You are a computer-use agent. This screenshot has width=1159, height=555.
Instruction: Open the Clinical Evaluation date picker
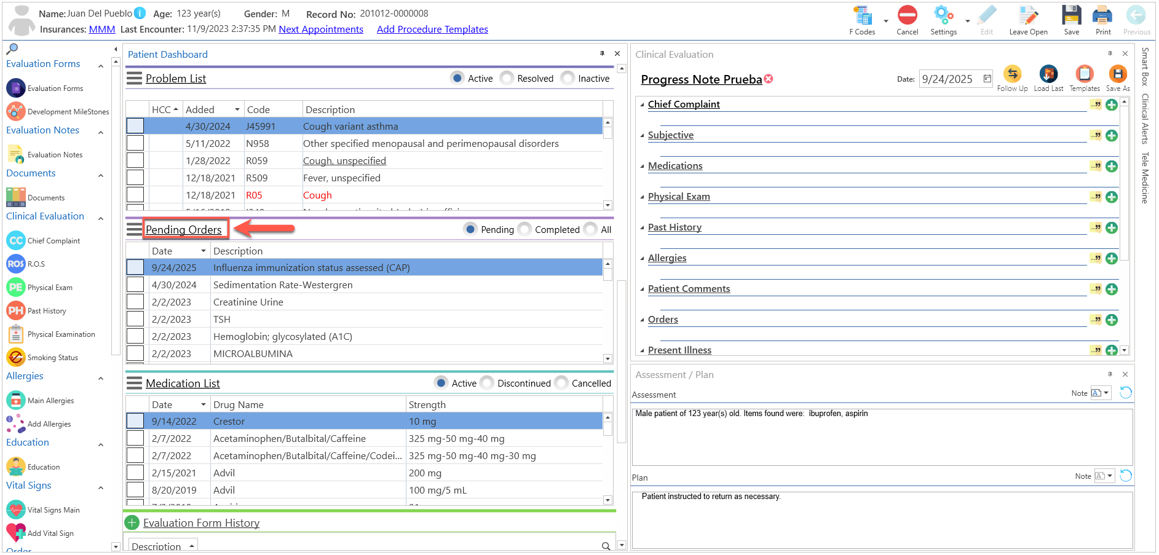pos(987,79)
